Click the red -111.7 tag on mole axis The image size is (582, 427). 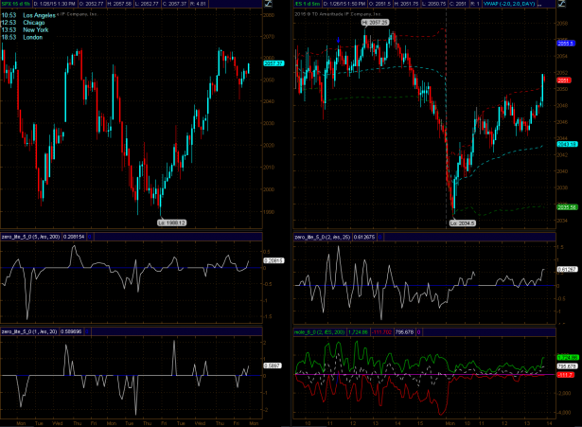coord(565,375)
